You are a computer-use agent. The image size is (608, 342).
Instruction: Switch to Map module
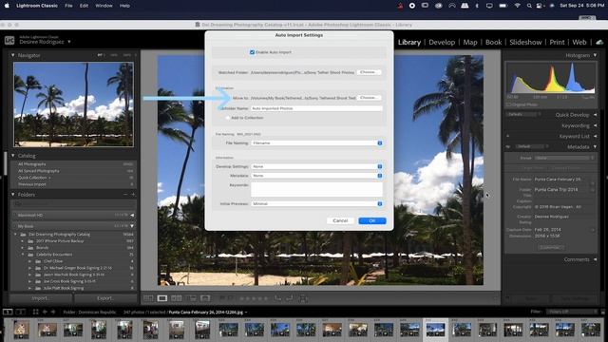[x=470, y=42]
